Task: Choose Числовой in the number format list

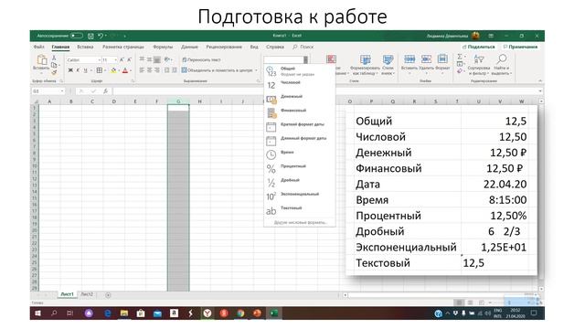Action: tap(299, 85)
